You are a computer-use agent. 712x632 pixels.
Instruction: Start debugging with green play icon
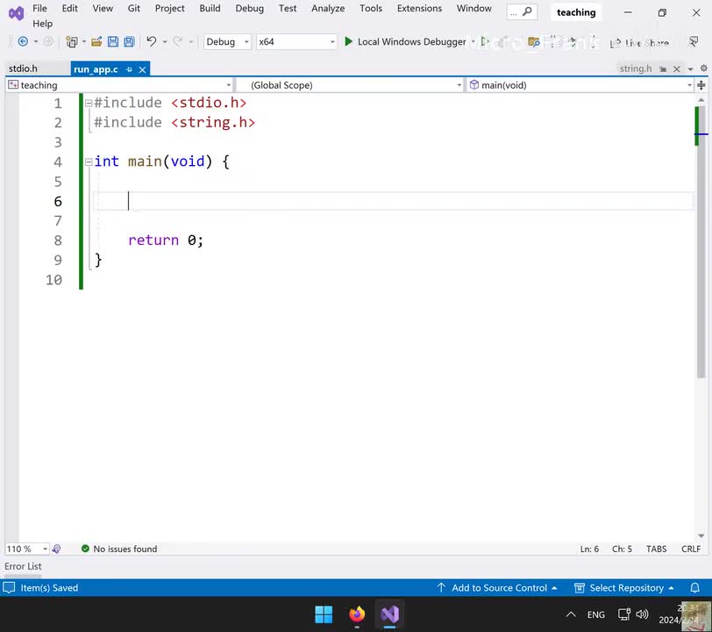[x=348, y=42]
